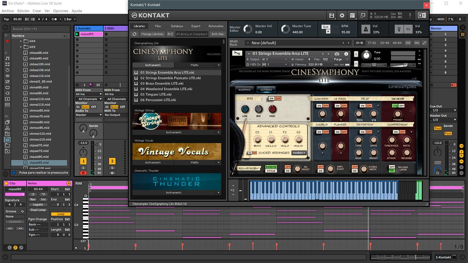Open All Ins dropdown on 1 Kontakt track
Screen dimensions: 468x263
(89, 94)
